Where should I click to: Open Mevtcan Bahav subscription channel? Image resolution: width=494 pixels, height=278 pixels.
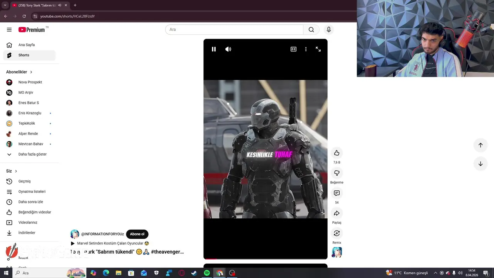pos(29,144)
